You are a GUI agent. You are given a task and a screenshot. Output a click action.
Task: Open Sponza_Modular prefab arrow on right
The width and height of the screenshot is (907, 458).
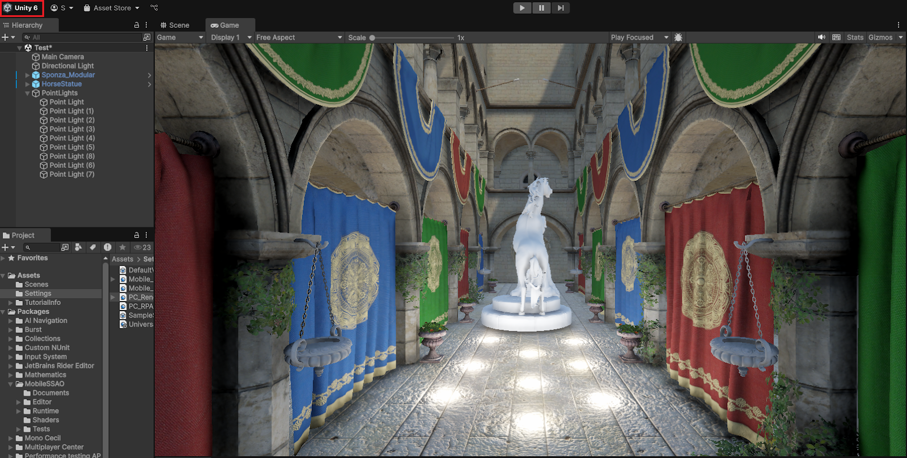150,75
